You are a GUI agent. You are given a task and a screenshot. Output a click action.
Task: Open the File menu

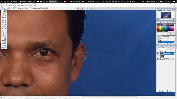[4, 6]
